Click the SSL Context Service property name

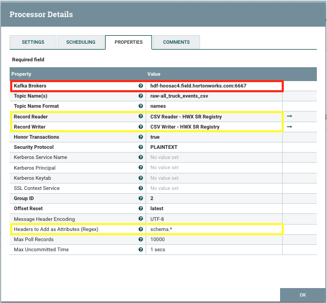click(x=37, y=188)
